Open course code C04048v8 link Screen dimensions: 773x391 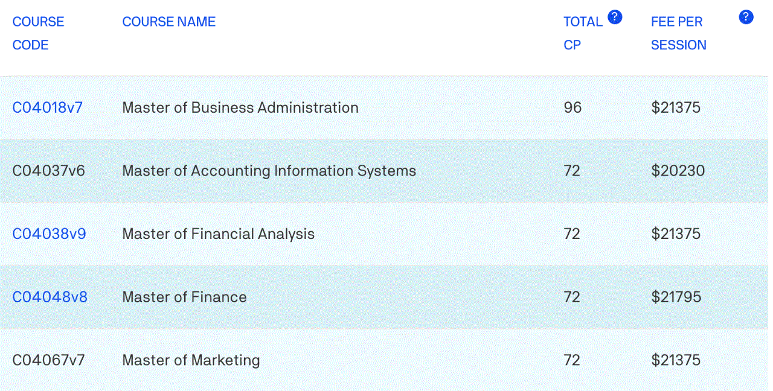tap(50, 297)
